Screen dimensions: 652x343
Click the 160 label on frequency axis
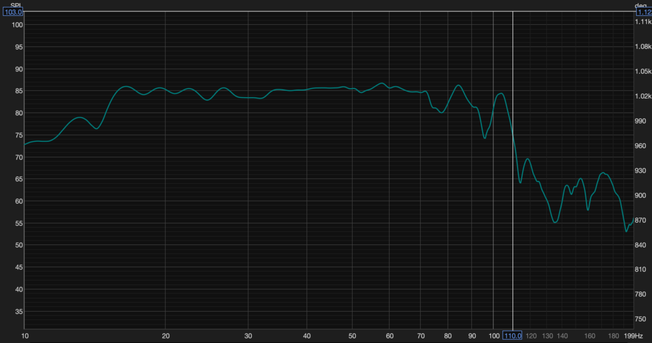(x=590, y=336)
